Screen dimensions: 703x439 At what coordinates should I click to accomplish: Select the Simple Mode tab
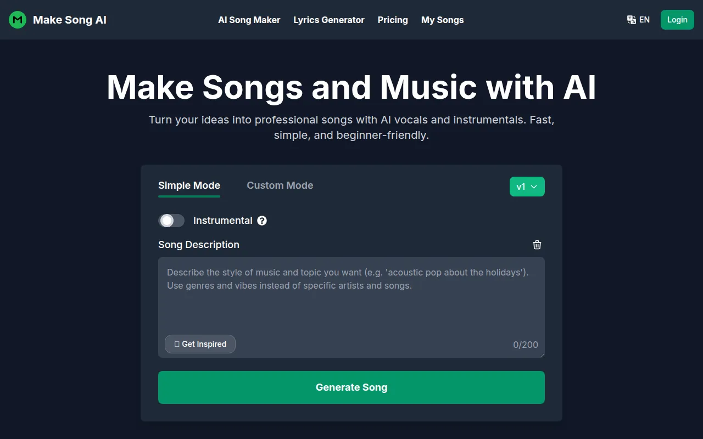coord(189,185)
